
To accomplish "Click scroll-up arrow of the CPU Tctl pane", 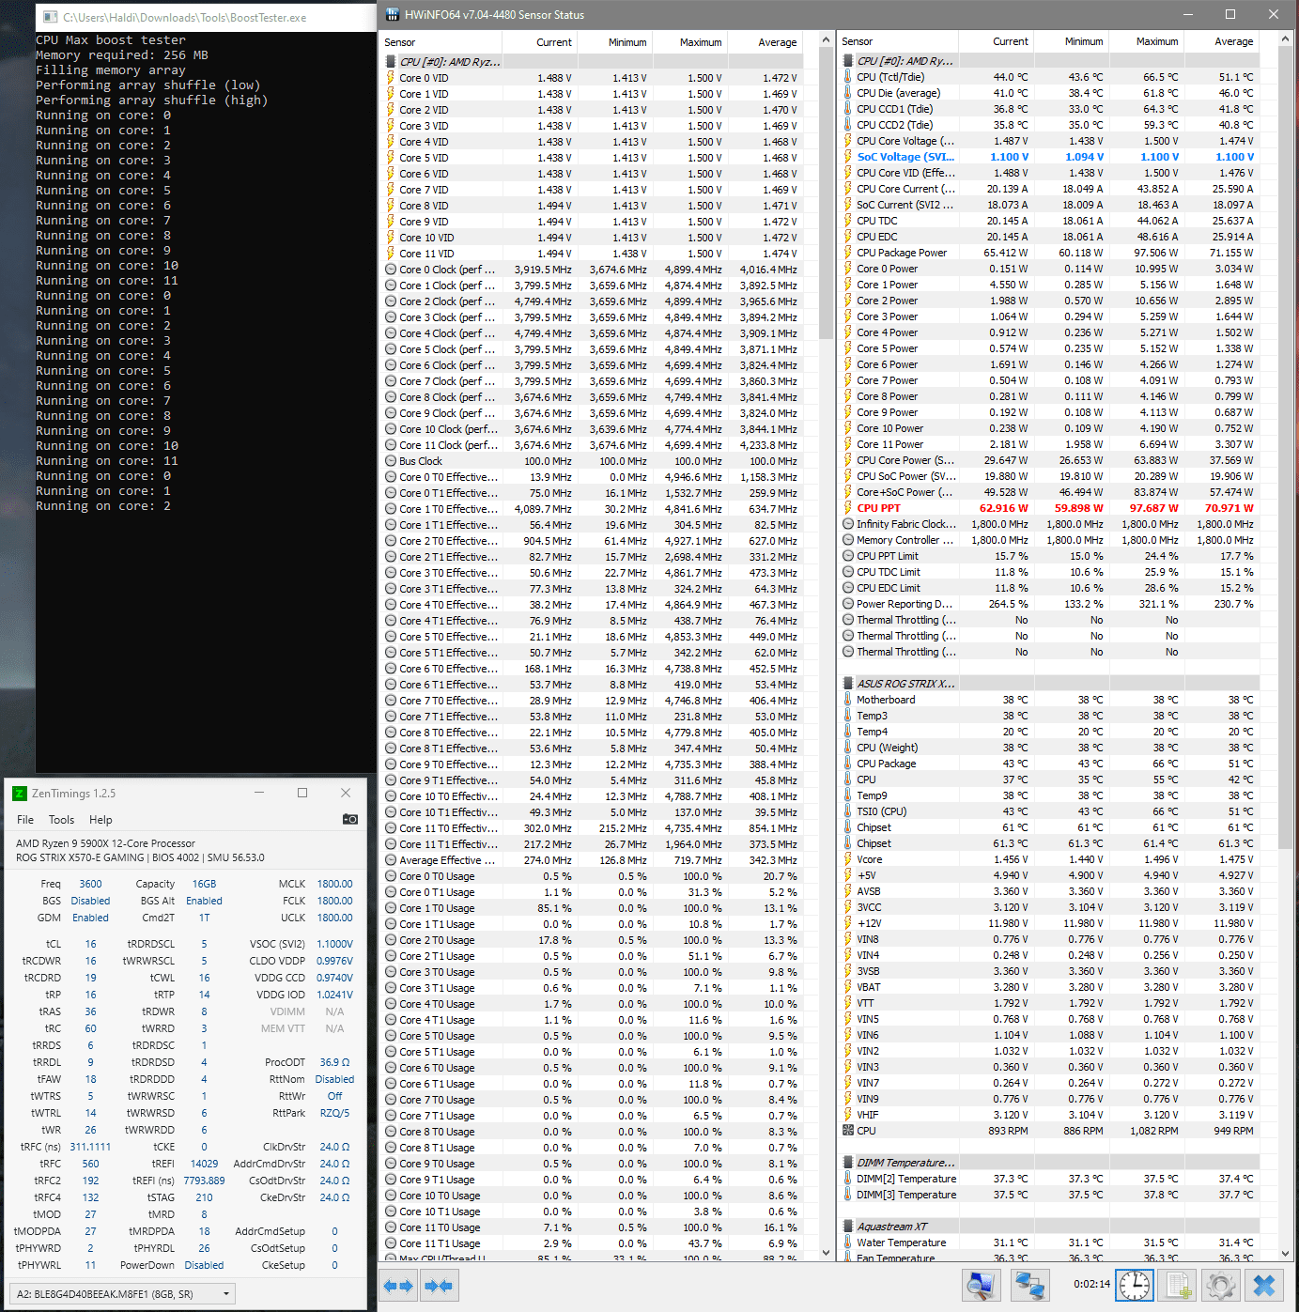I will point(1285,40).
